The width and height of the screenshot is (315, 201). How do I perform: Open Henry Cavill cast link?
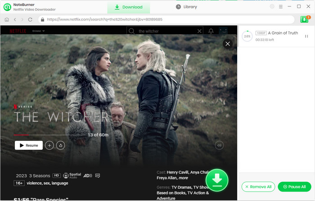[177, 172]
